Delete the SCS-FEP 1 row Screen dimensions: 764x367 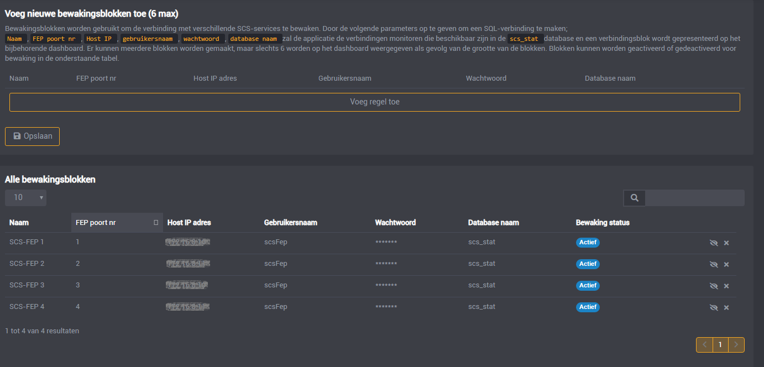(x=726, y=243)
